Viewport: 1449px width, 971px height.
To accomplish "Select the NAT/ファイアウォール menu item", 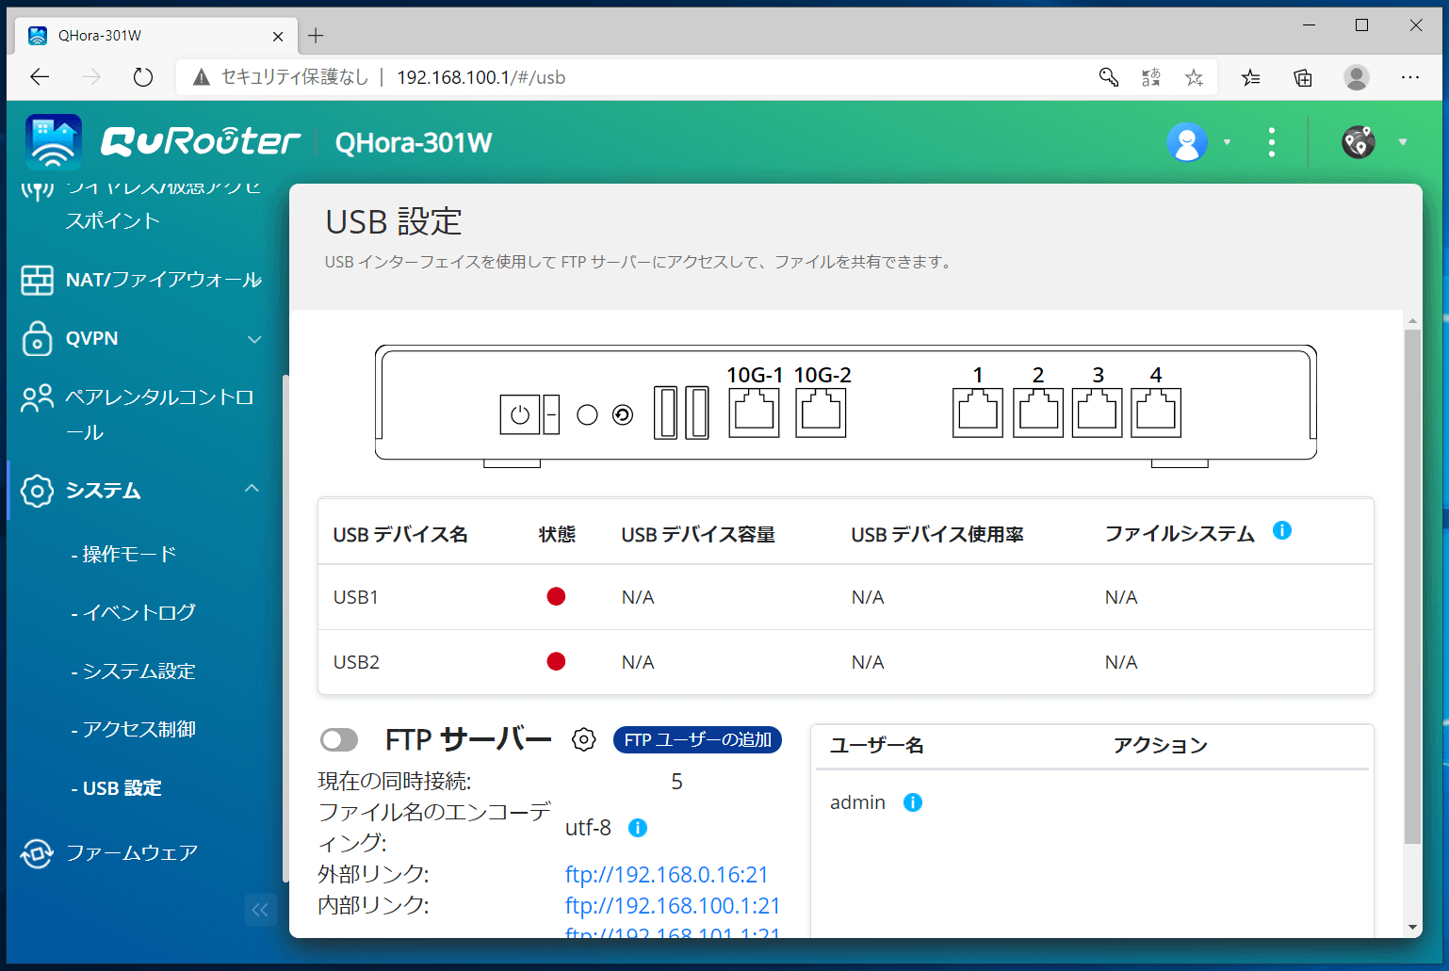I will pos(164,280).
